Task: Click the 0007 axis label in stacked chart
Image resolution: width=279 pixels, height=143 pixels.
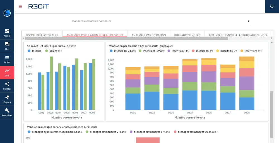Action: [228, 113]
